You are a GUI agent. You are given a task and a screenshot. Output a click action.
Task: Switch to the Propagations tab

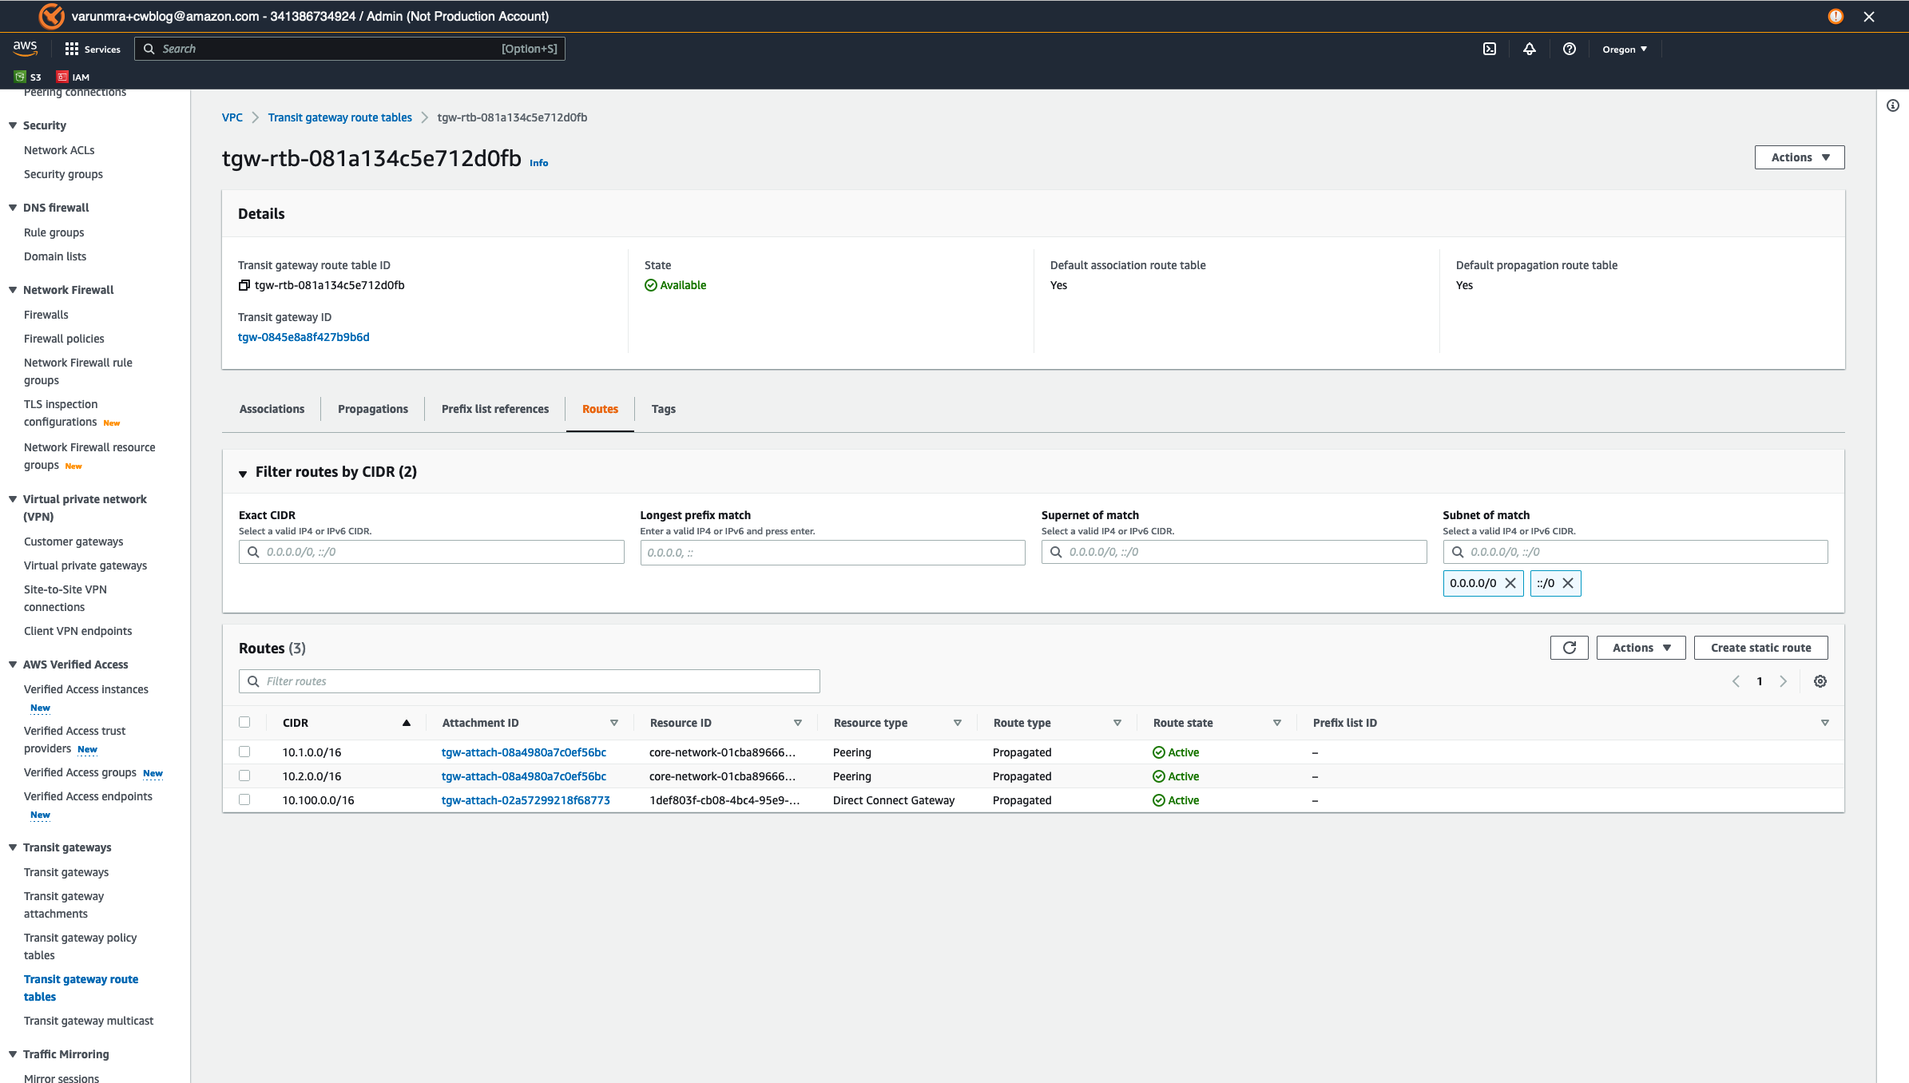click(x=372, y=409)
